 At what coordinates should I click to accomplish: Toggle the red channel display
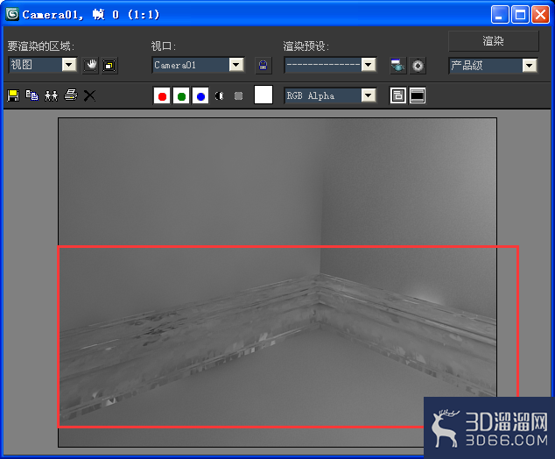click(x=162, y=96)
